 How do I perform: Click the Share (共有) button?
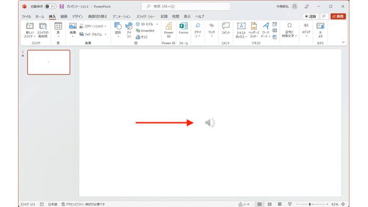tap(338, 16)
